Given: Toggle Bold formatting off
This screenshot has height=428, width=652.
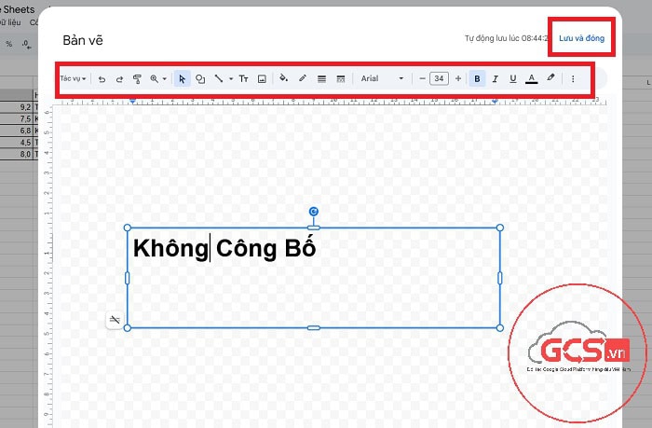Looking at the screenshot, I should pos(477,79).
